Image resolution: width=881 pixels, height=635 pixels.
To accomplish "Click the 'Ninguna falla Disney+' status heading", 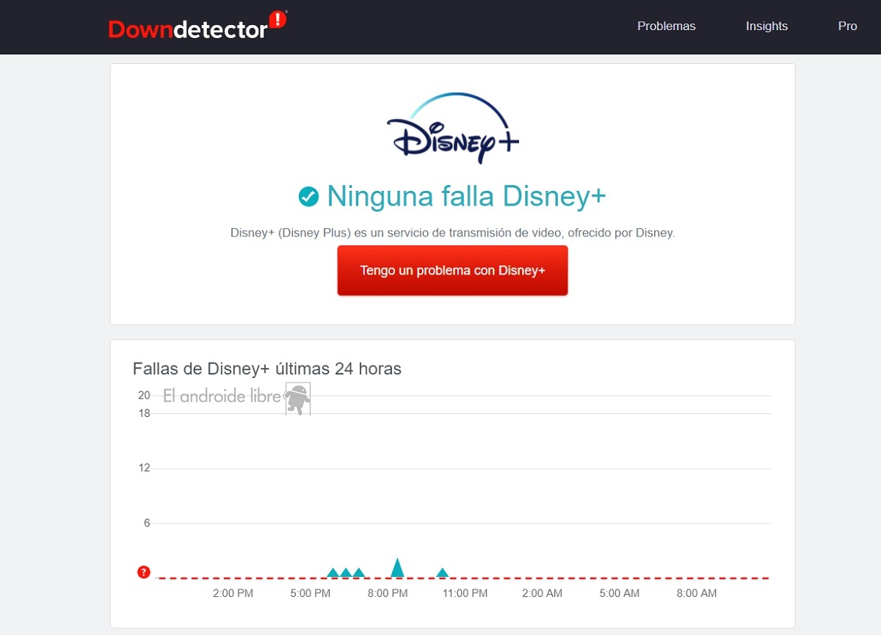I will pyautogui.click(x=466, y=196).
